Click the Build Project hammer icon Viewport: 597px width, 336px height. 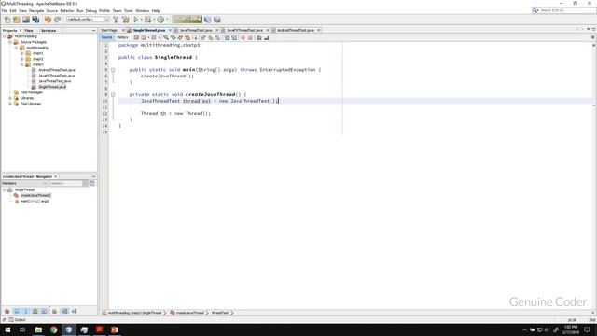[116, 20]
